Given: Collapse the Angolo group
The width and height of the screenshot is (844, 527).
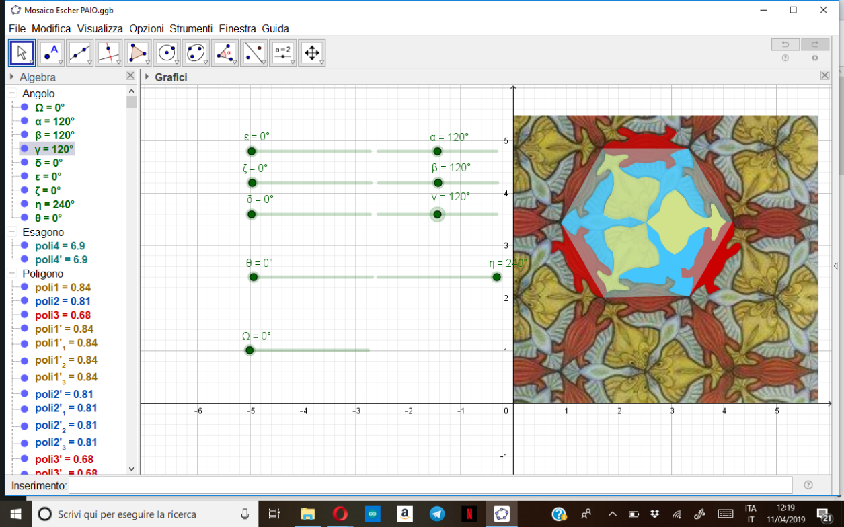Looking at the screenshot, I should (x=12, y=93).
